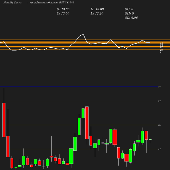Click the 'OC: 0' readout
Screen dimensions: 170x170
129,9
